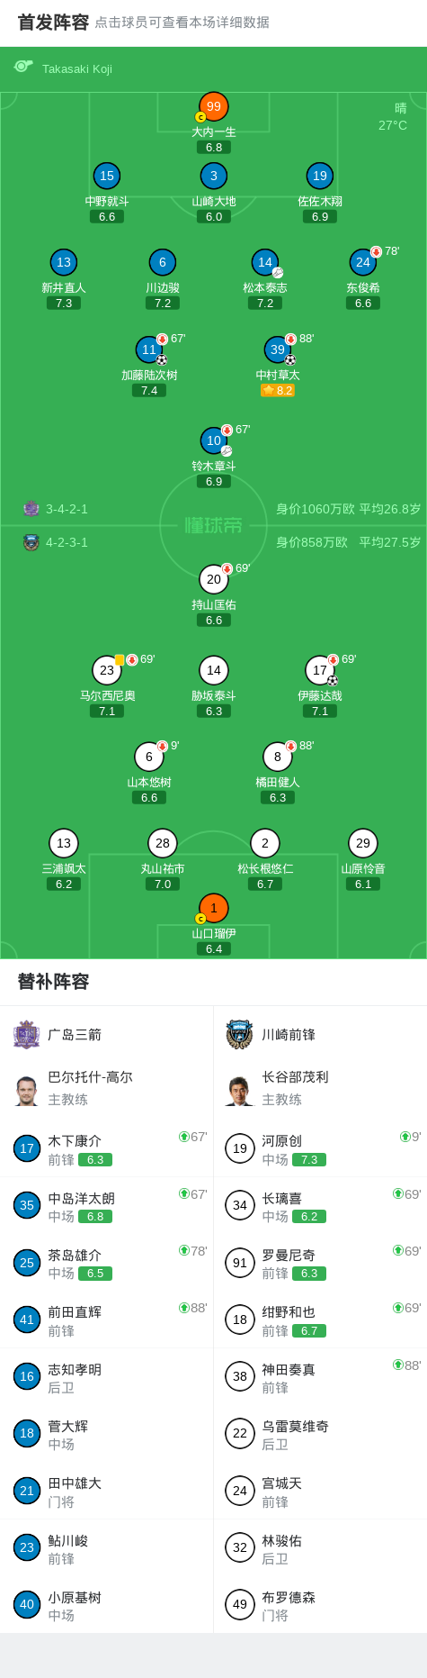The height and width of the screenshot is (1678, 427).
Task: Click the referee whistle icon
Action: [23, 67]
